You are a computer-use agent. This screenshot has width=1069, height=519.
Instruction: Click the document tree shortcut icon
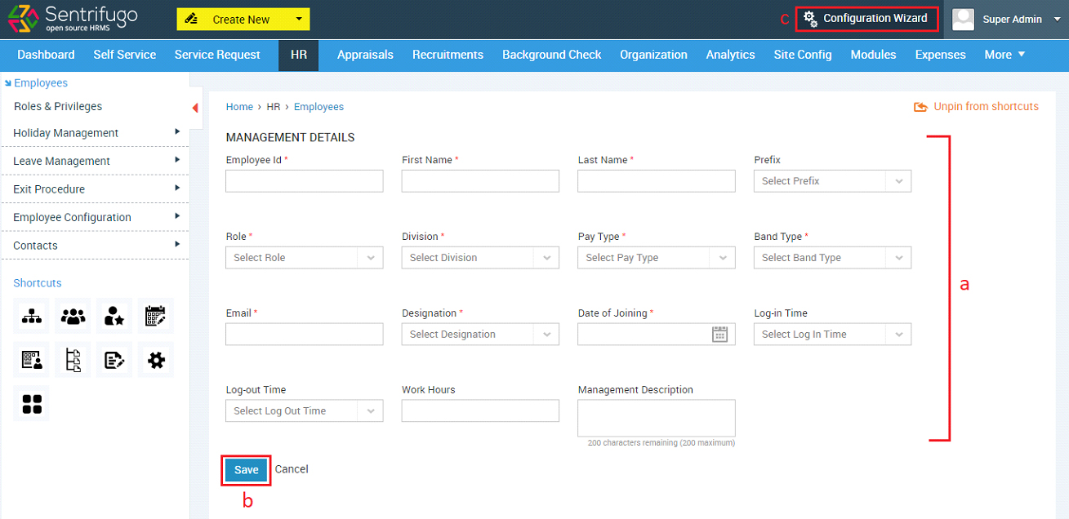point(73,360)
